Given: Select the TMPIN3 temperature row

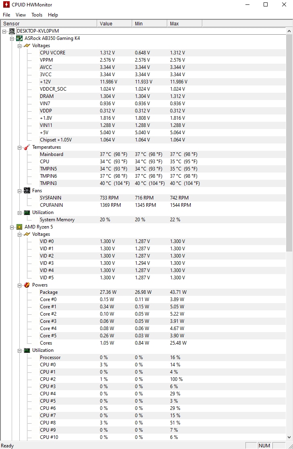Looking at the screenshot, I should click(x=163, y=183).
